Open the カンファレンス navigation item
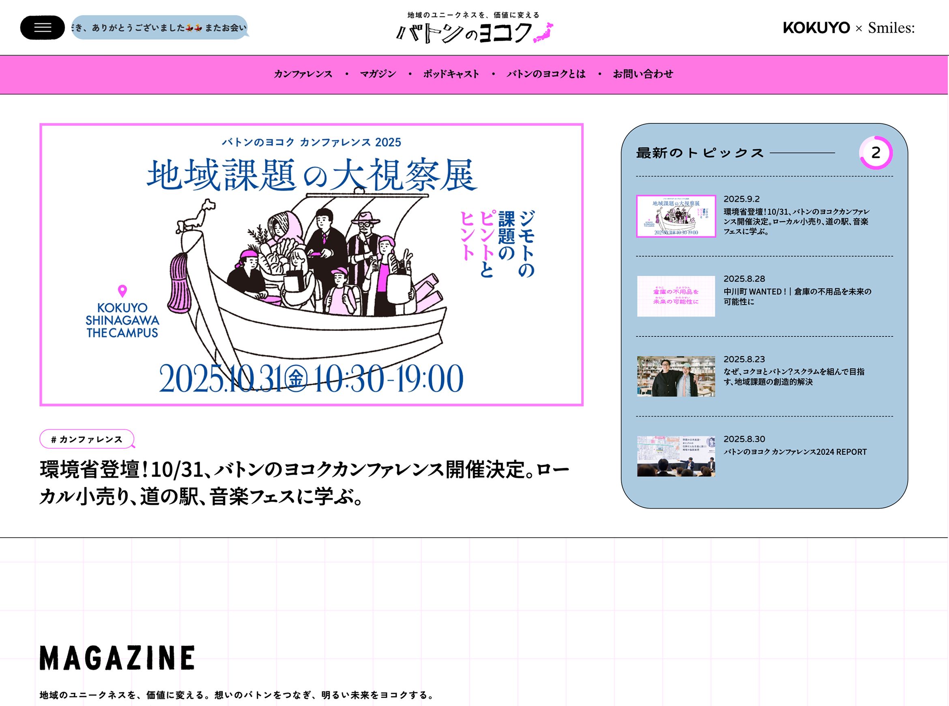Image resolution: width=949 pixels, height=706 pixels. (303, 74)
